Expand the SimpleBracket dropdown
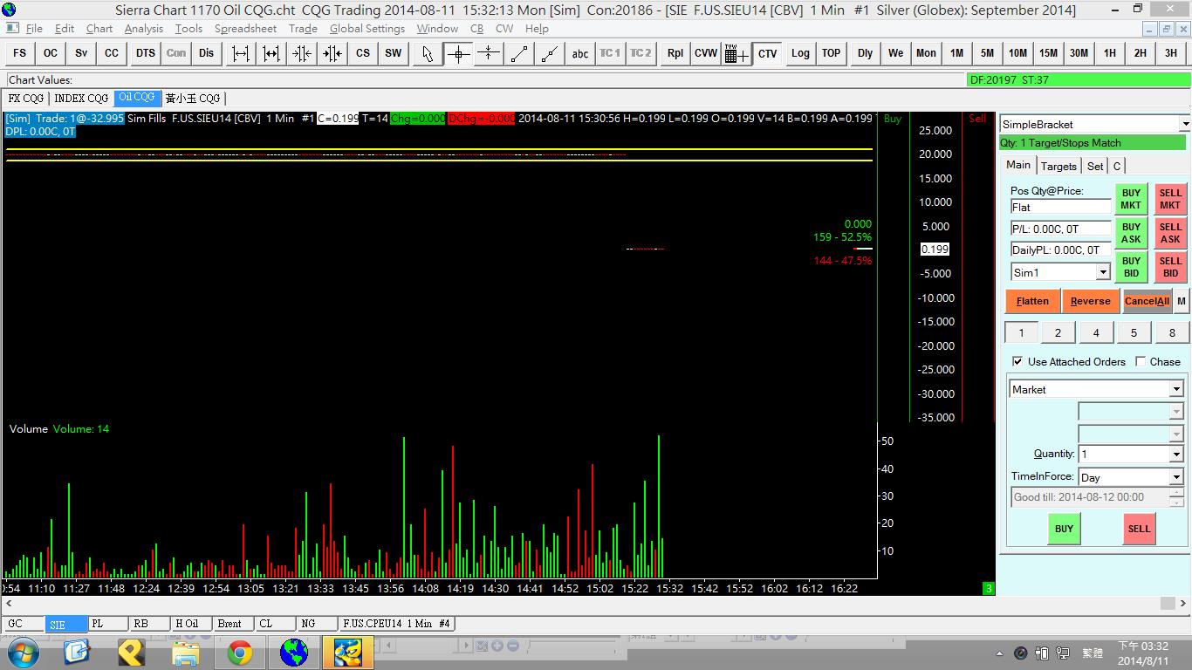 [x=1183, y=125]
